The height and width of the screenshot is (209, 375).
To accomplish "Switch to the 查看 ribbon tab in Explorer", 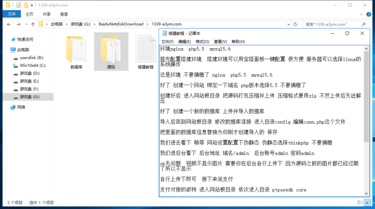I will tap(64, 14).
